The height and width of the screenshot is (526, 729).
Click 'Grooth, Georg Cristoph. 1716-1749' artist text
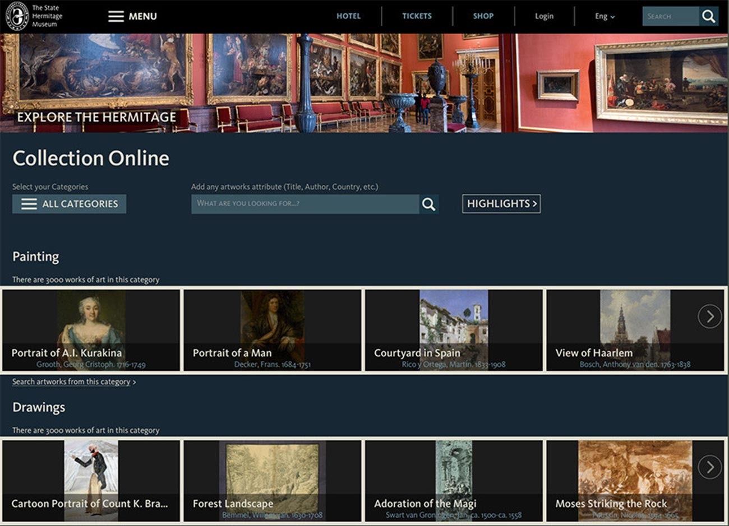(x=91, y=365)
